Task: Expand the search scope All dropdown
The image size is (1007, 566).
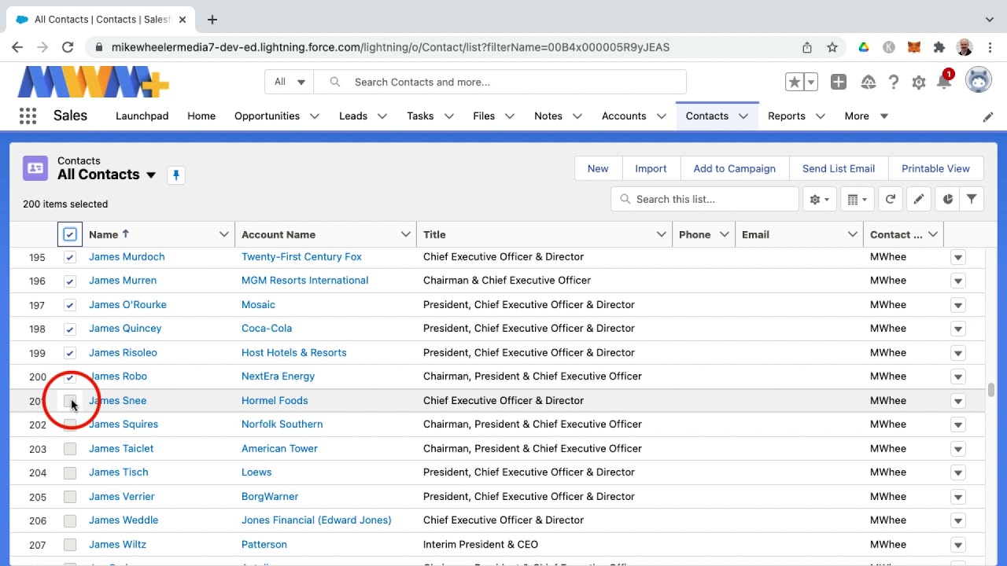Action: click(x=290, y=82)
